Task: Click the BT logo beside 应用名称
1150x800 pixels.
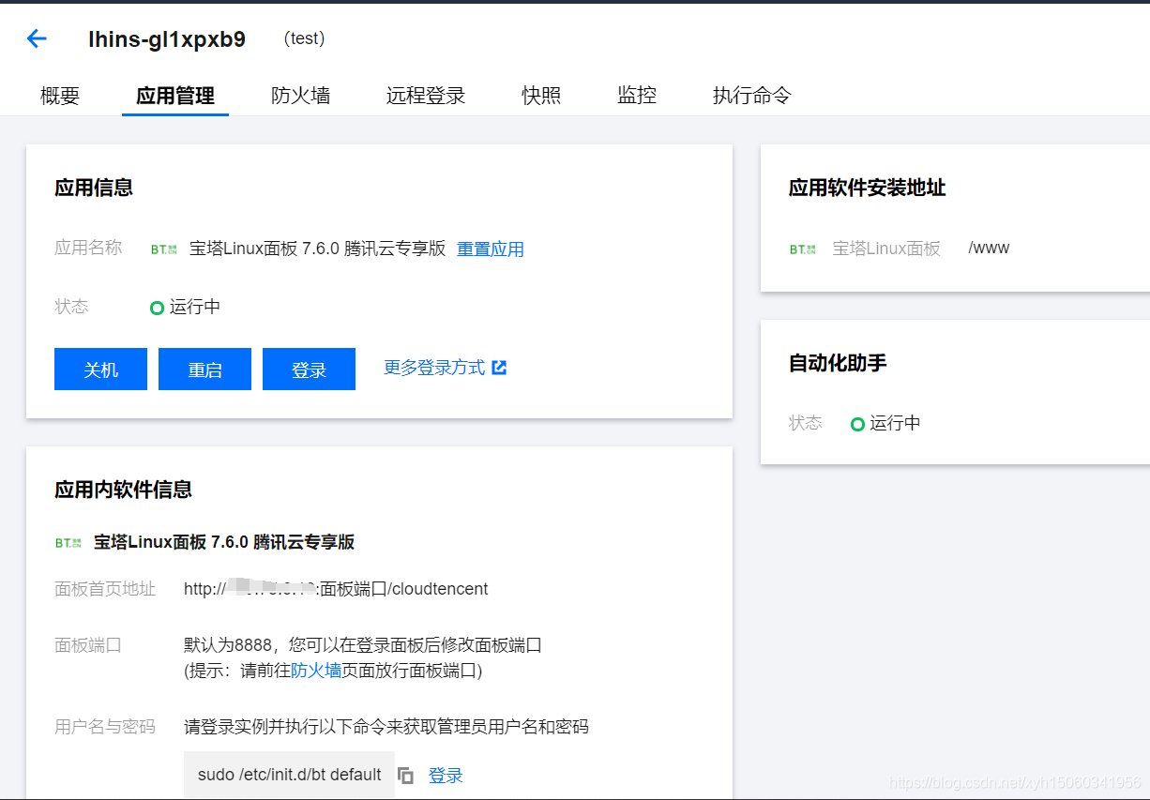Action: (163, 249)
